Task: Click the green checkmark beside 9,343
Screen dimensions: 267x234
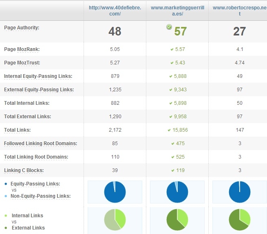Action: [x=171, y=90]
